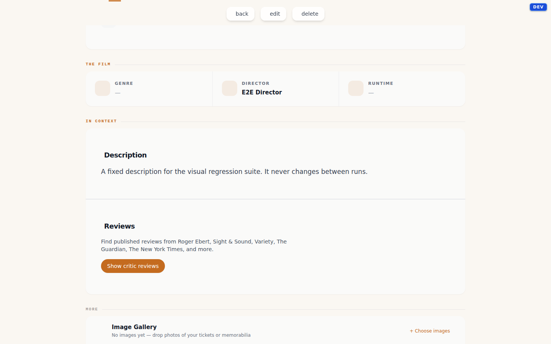Click the 'Description' heading
Screen dimensions: 551x344
tap(126, 155)
